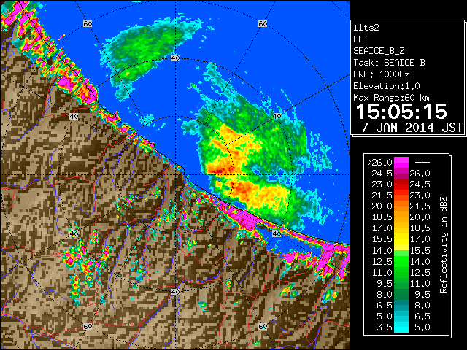Click the 40 km label near southeastern coast

[277, 233]
